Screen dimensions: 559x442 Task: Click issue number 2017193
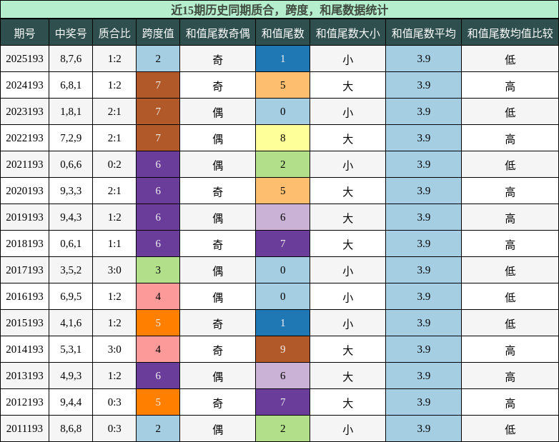tap(24, 270)
